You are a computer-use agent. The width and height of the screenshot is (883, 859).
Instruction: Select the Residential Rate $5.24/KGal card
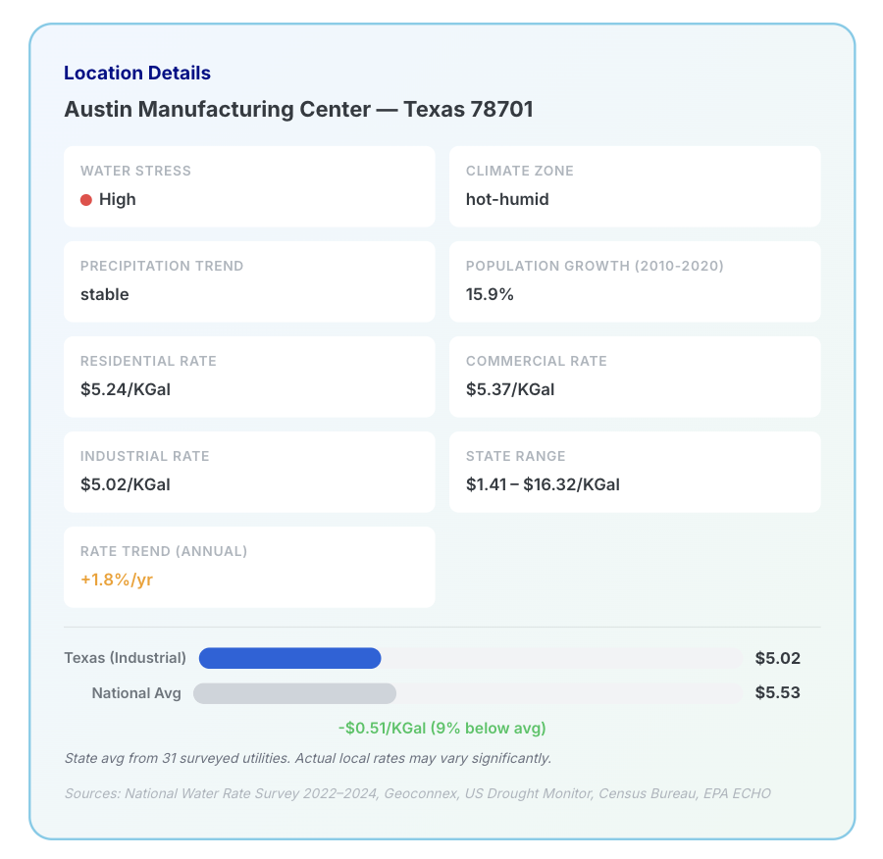[249, 377]
